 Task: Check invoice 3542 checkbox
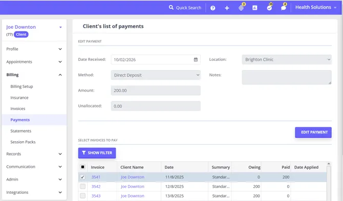(82, 186)
